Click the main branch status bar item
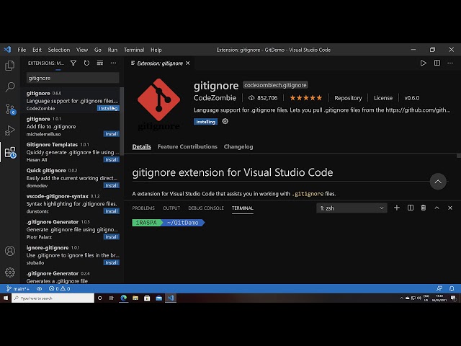 click(x=18, y=288)
